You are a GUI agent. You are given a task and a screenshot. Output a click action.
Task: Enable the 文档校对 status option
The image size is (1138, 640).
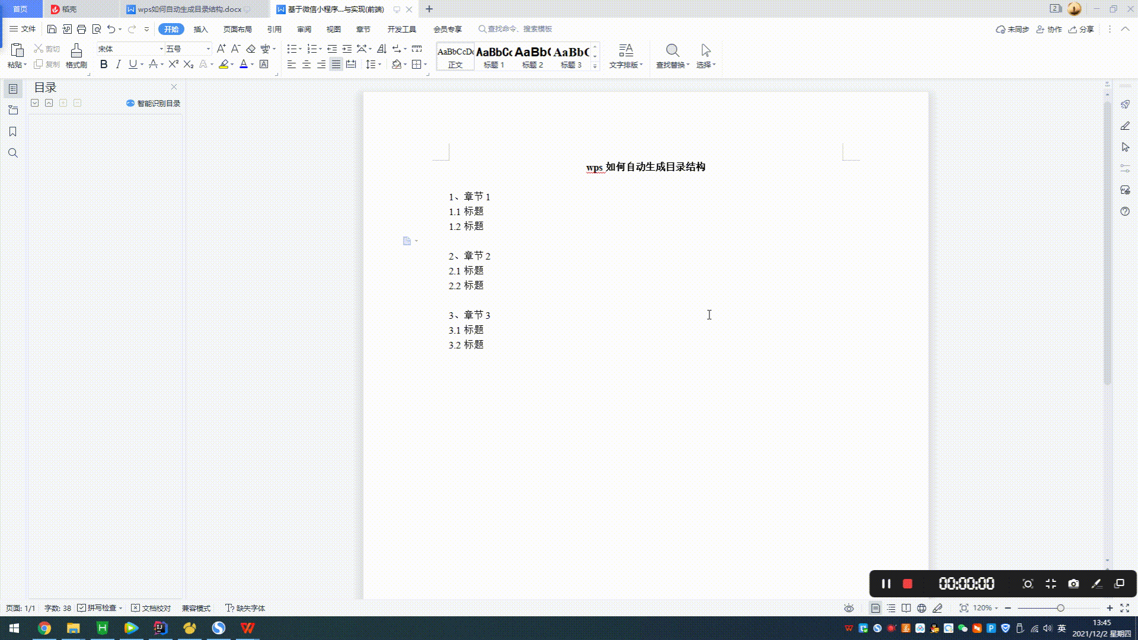135,608
